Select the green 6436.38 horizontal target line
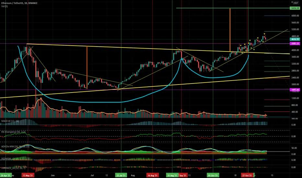This screenshot has height=178, width=302. click(x=233, y=8)
